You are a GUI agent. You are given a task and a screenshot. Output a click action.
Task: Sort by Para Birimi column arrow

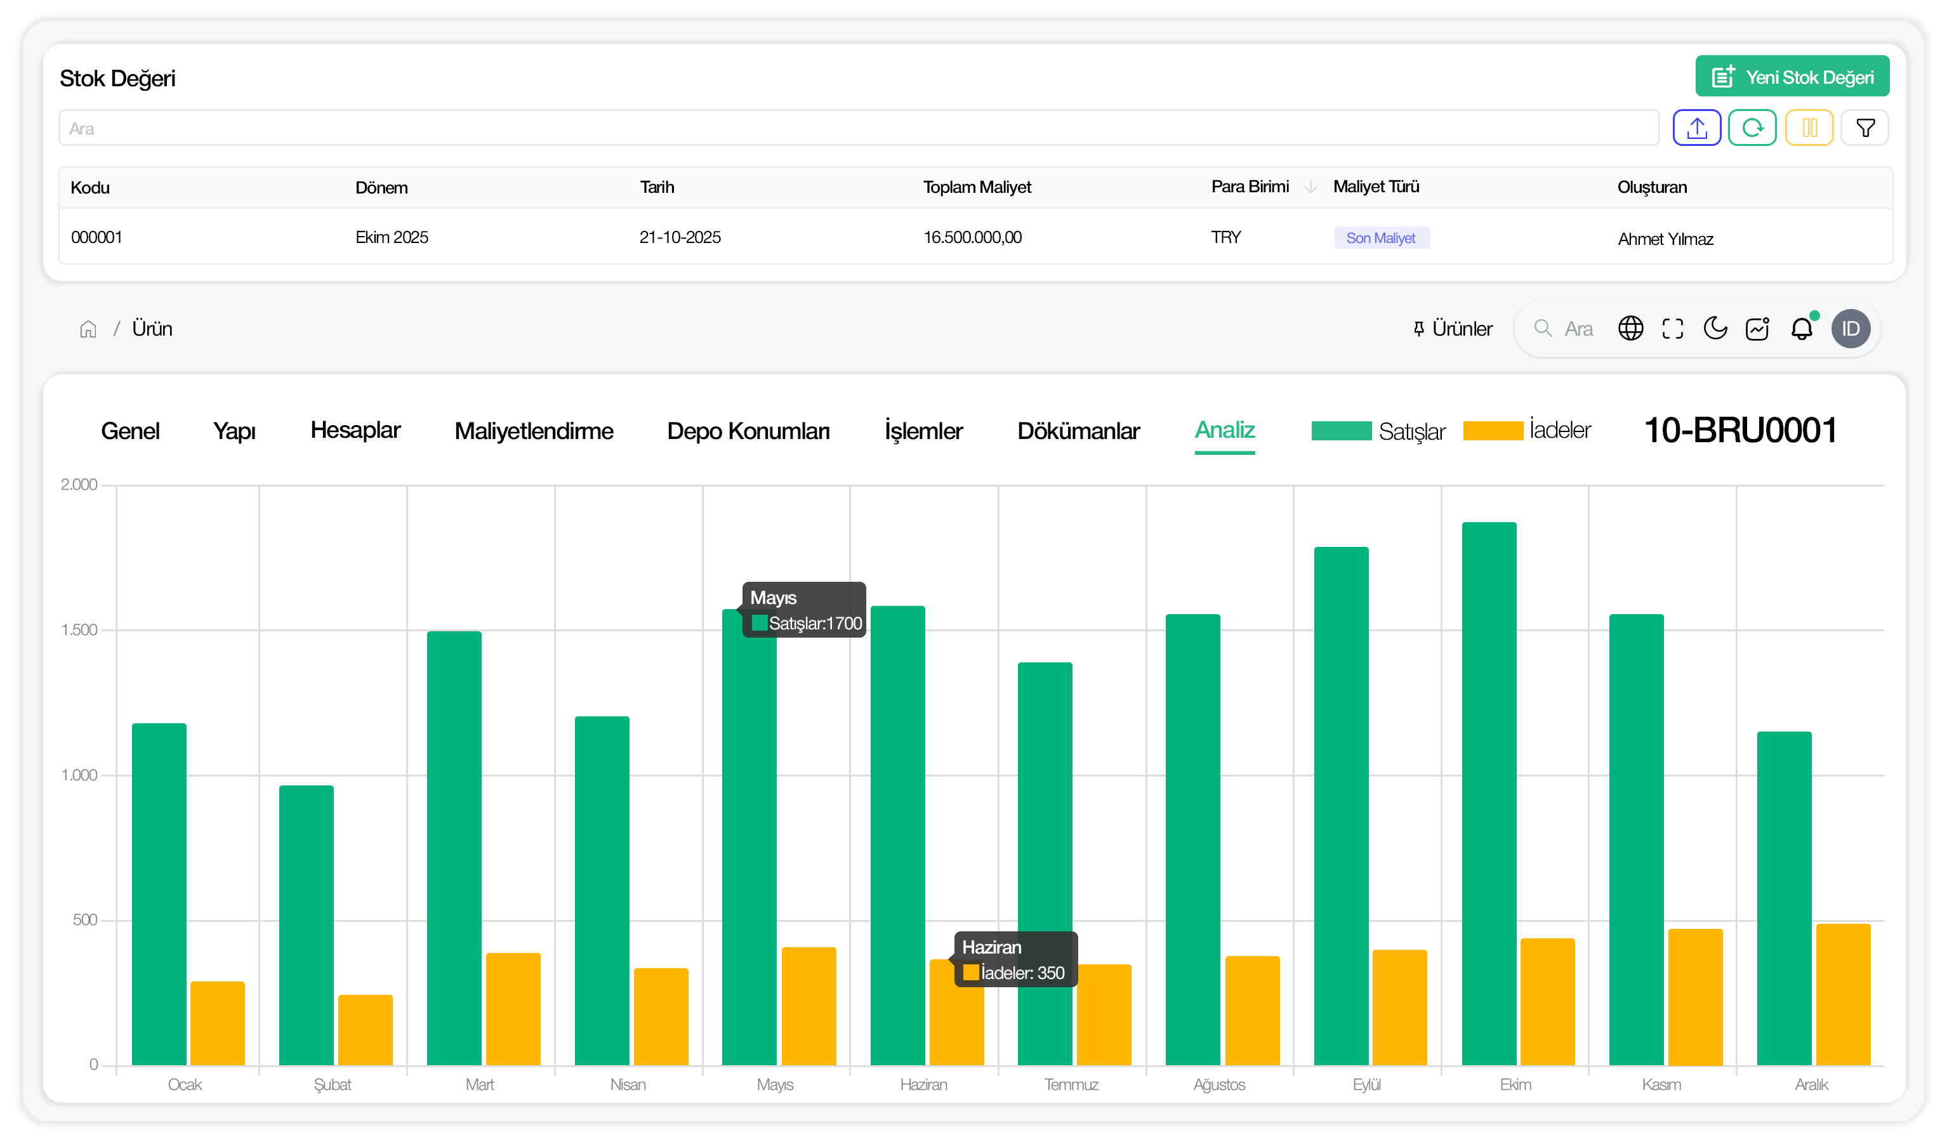pyautogui.click(x=1310, y=187)
